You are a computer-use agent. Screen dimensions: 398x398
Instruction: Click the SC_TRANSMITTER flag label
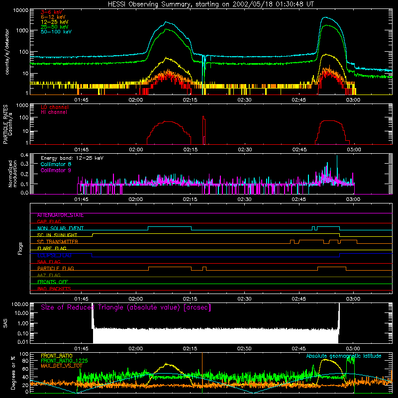pyautogui.click(x=57, y=242)
